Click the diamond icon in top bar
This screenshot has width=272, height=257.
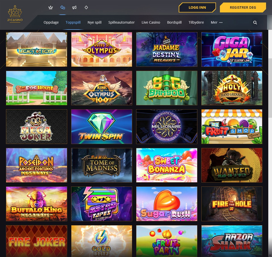pyautogui.click(x=86, y=7)
